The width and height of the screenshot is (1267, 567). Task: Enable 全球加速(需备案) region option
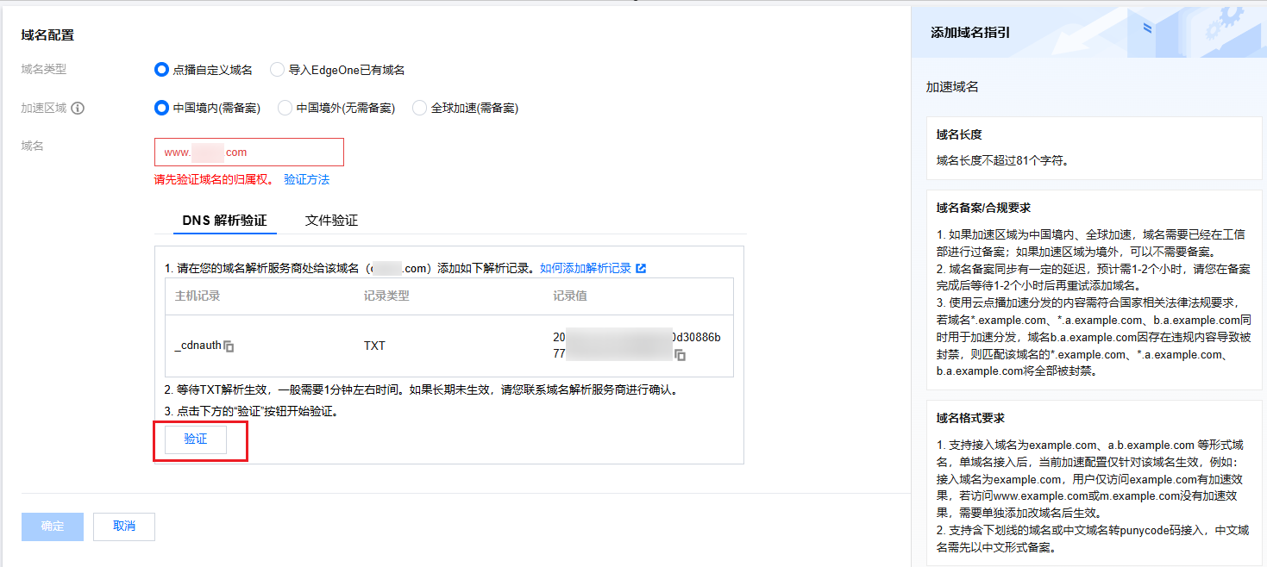[419, 109]
